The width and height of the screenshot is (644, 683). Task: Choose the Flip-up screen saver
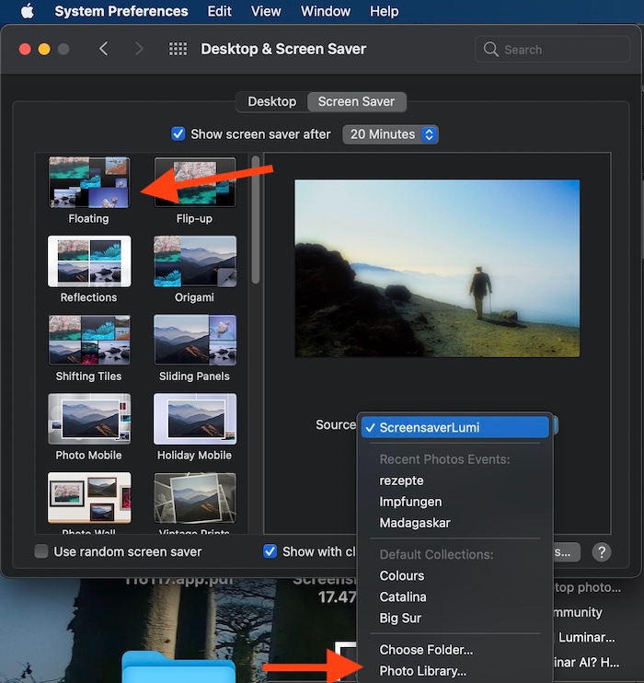(x=194, y=182)
